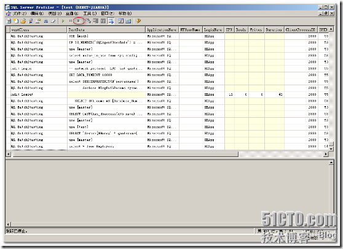Select the Audit Login event row
Image resolution: width=343 pixels, height=249 pixels.
pyautogui.click(x=167, y=69)
